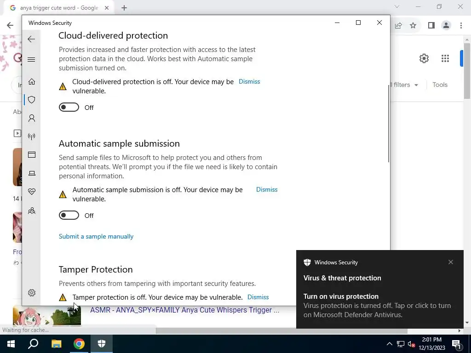Open File Explorer from taskbar

pos(56,344)
